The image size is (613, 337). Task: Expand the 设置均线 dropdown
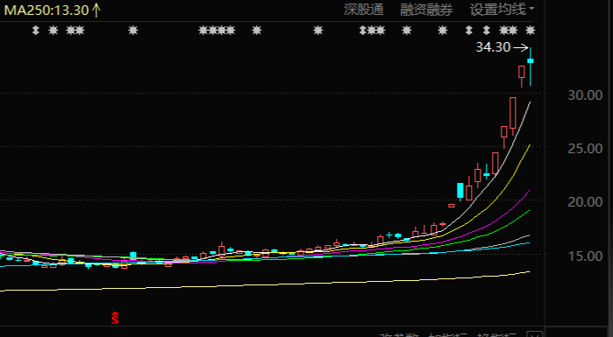coord(502,10)
